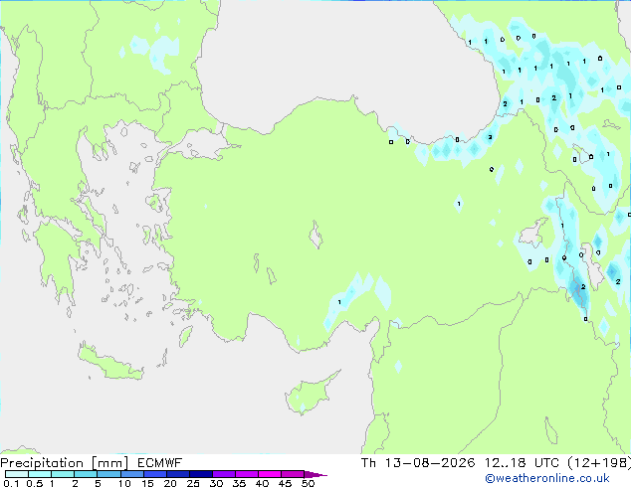Select the 0.5–1 mm legend swatch
631x487 pixels.
coord(40,474)
